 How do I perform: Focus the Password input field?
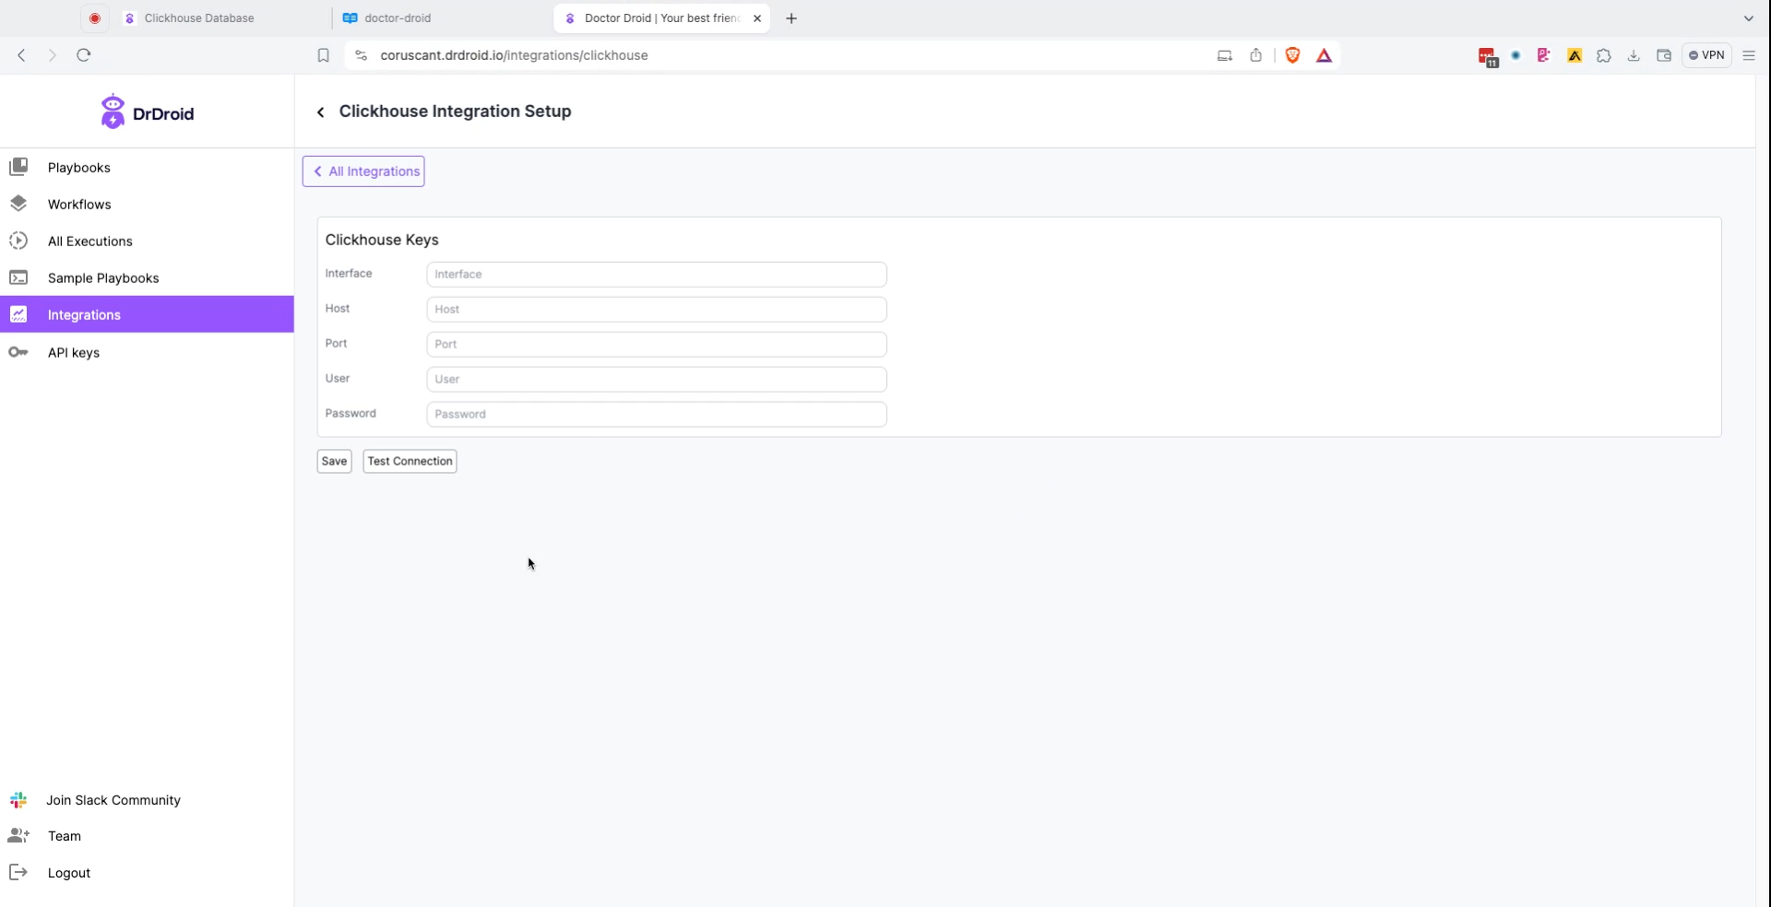(x=656, y=414)
